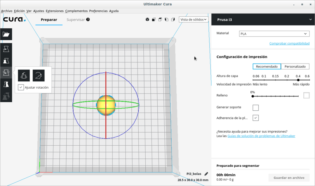This screenshot has width=315, height=186.
Task: Click the Supervisar help question mark icon
Action: tap(88, 19)
